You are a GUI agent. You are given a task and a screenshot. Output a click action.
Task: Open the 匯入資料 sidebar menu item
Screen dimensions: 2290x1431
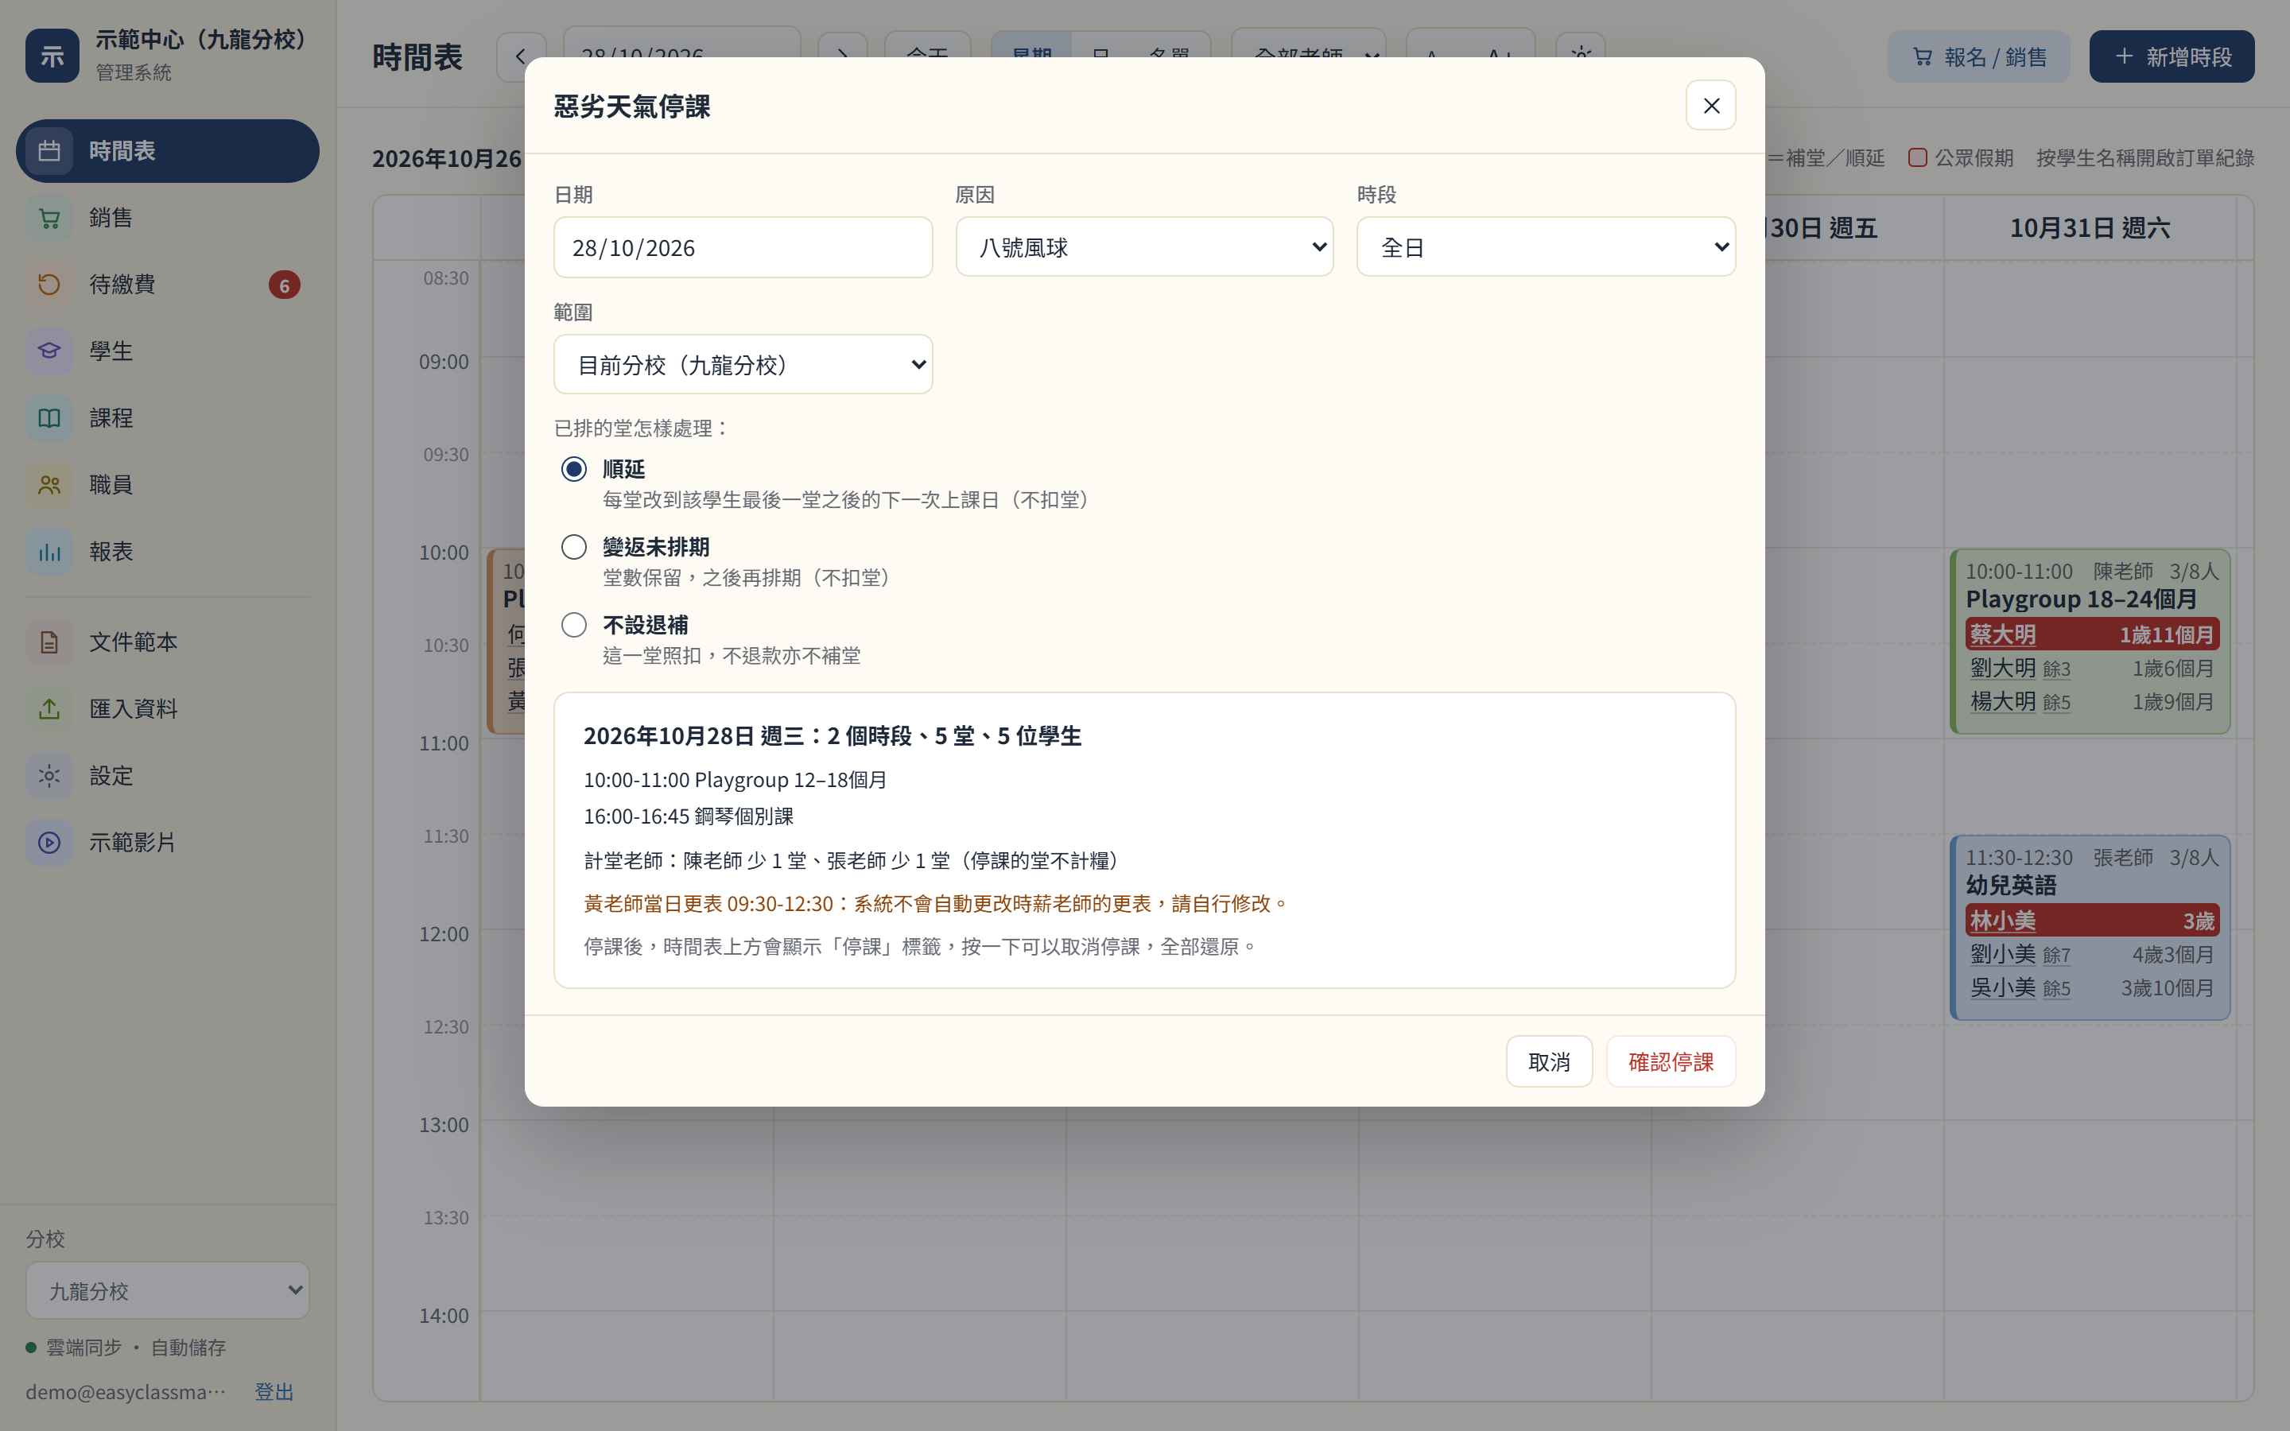click(x=168, y=709)
